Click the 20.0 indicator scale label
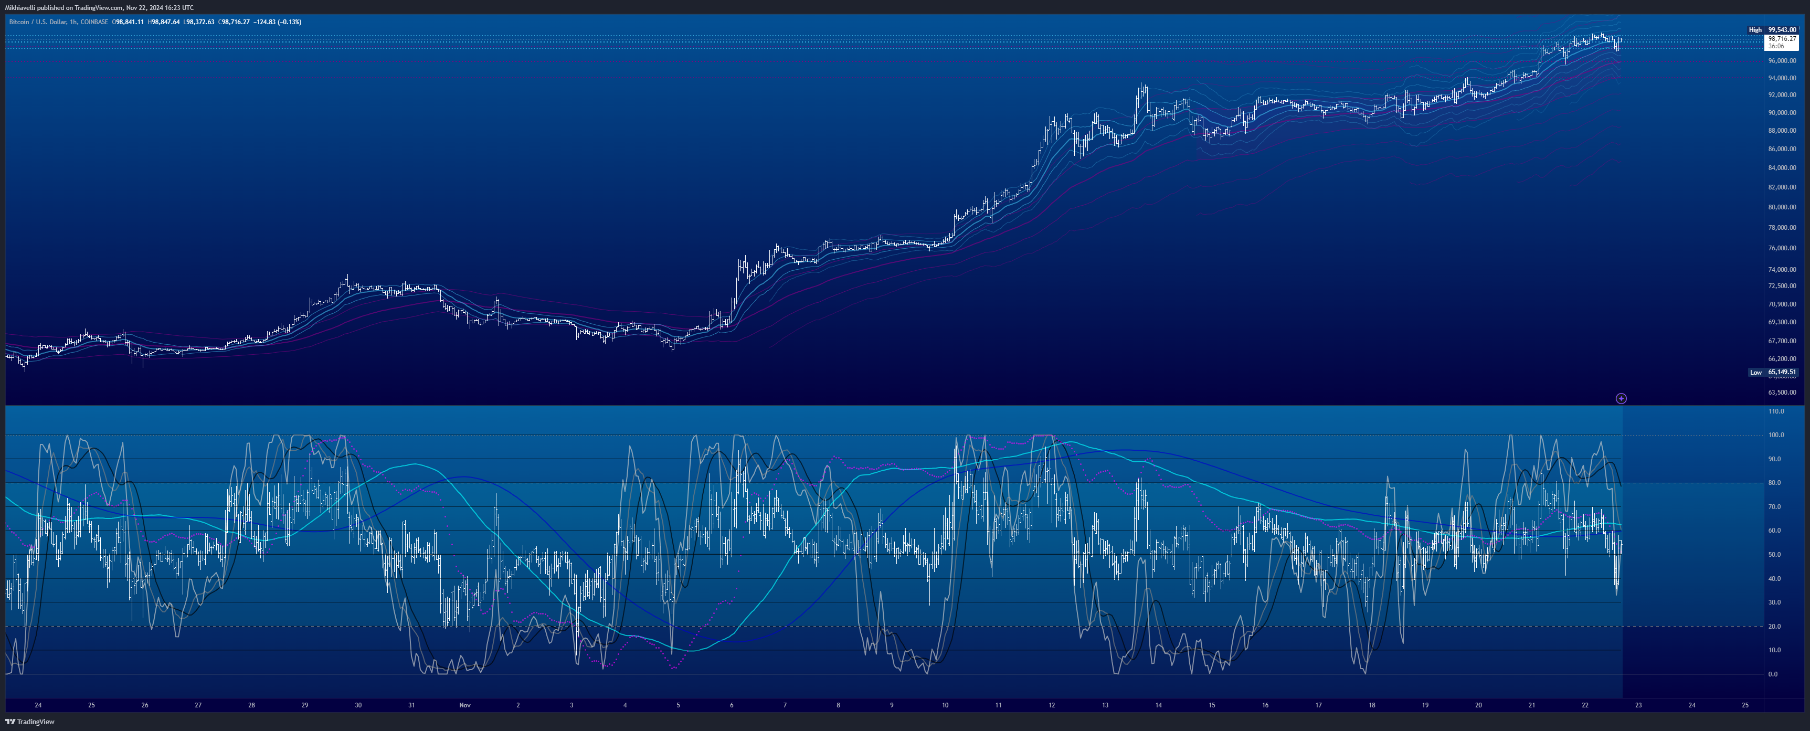 pyautogui.click(x=1775, y=626)
